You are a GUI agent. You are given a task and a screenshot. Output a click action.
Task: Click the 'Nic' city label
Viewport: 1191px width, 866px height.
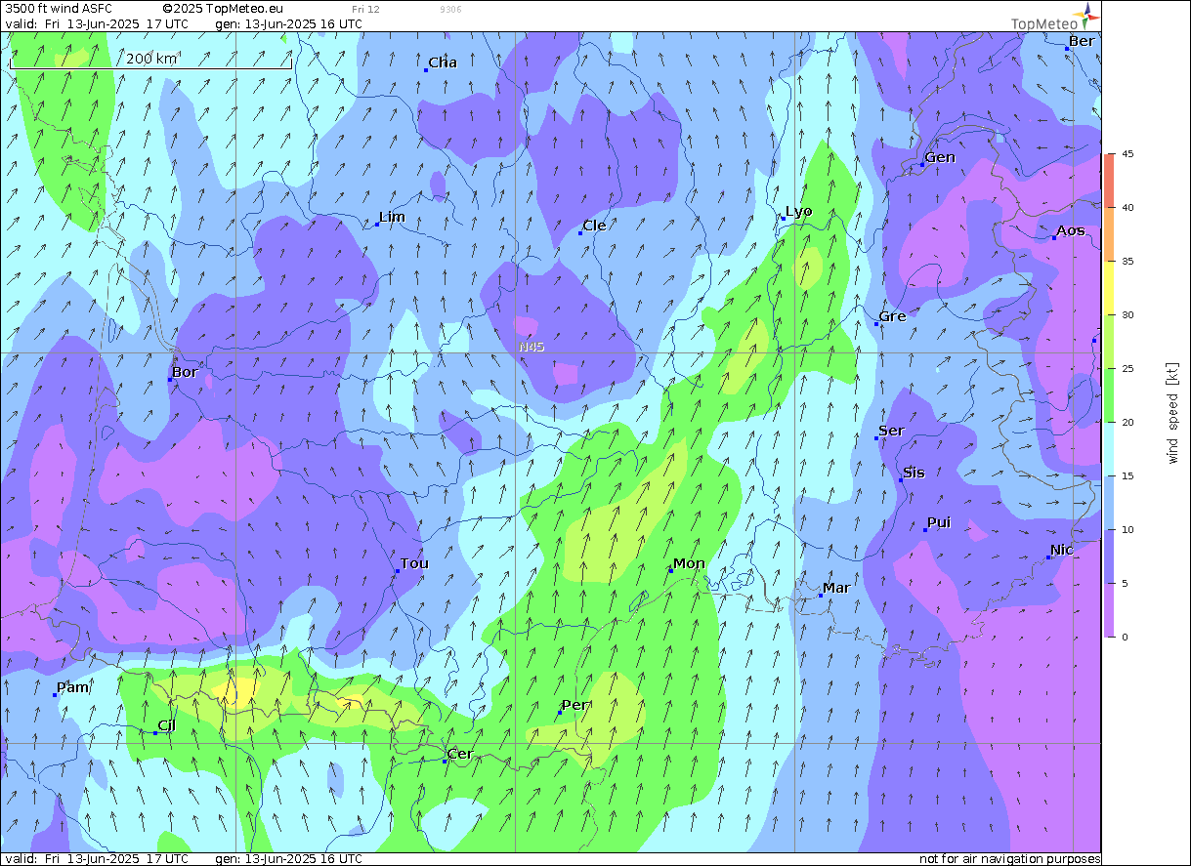[x=1062, y=550]
